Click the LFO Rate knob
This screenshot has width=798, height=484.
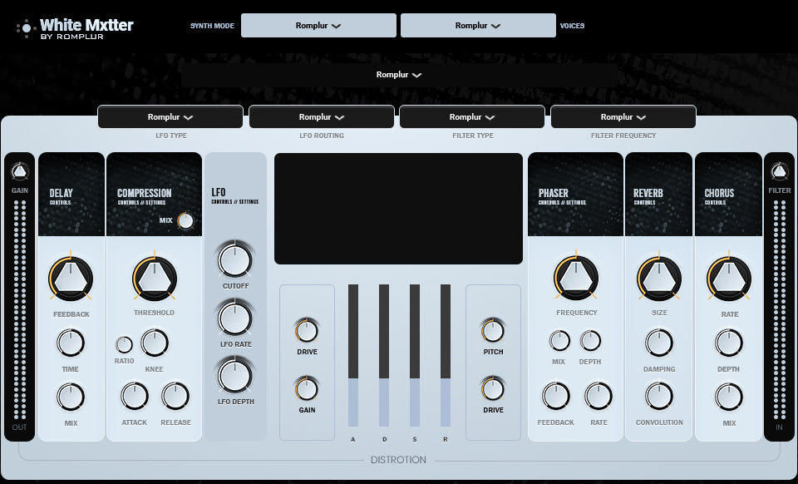tap(235, 319)
